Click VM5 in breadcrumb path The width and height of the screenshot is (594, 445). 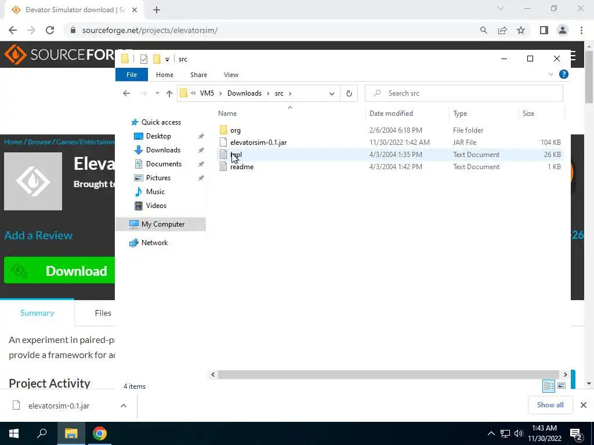pyautogui.click(x=207, y=93)
